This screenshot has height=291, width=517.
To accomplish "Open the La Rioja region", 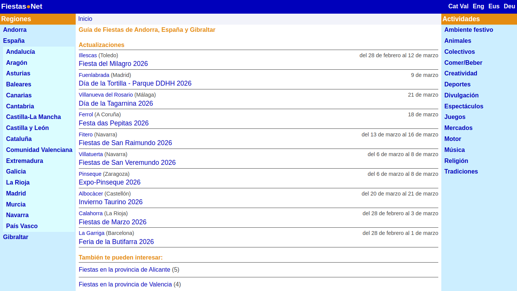I will coord(18,183).
